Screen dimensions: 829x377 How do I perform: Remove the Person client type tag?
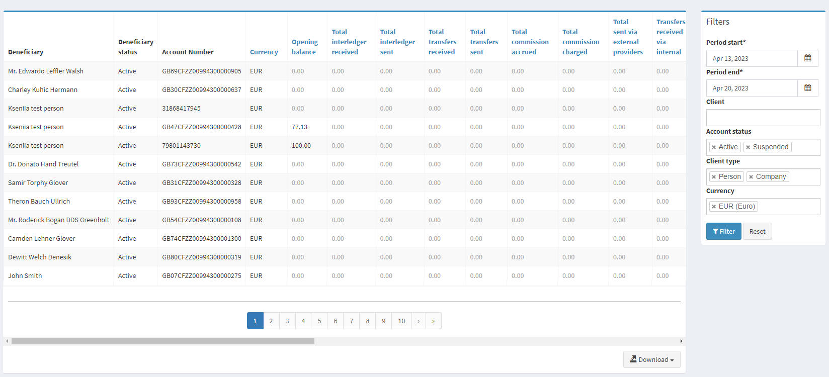714,177
